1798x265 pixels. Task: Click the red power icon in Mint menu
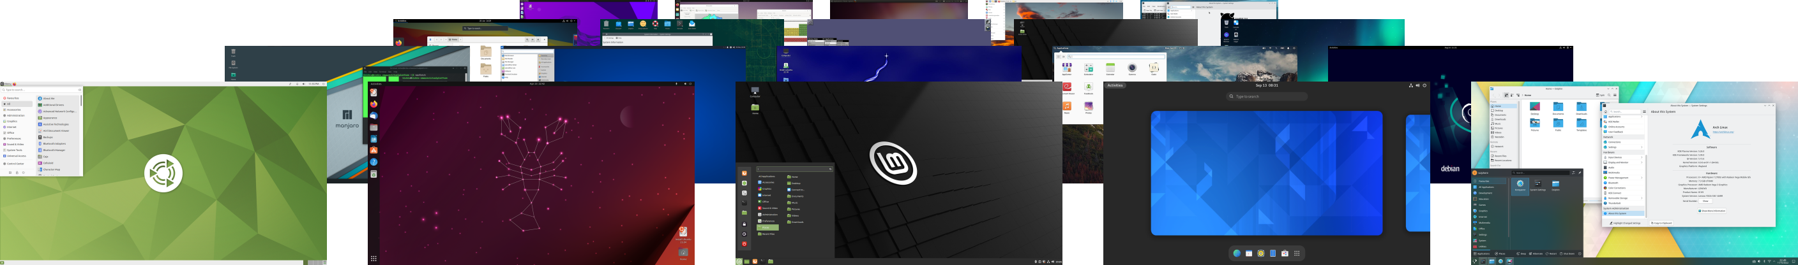744,244
